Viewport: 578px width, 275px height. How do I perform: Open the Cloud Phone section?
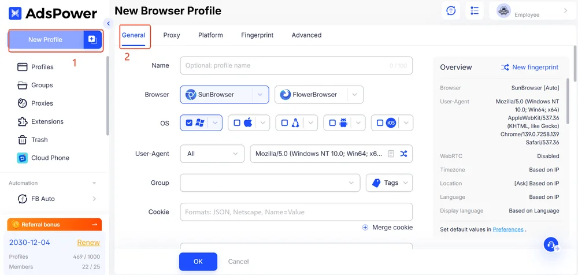click(50, 158)
